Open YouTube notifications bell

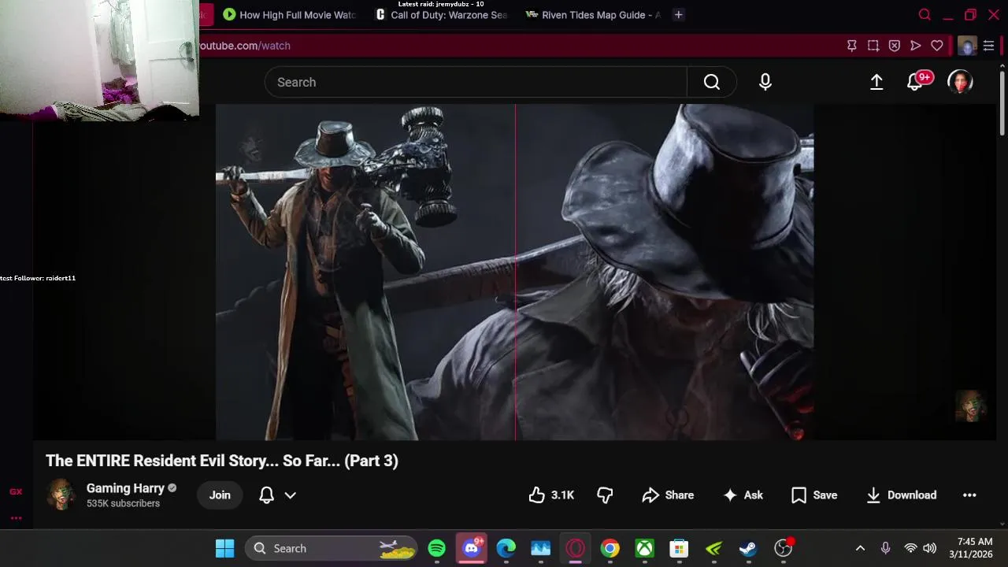point(916,82)
